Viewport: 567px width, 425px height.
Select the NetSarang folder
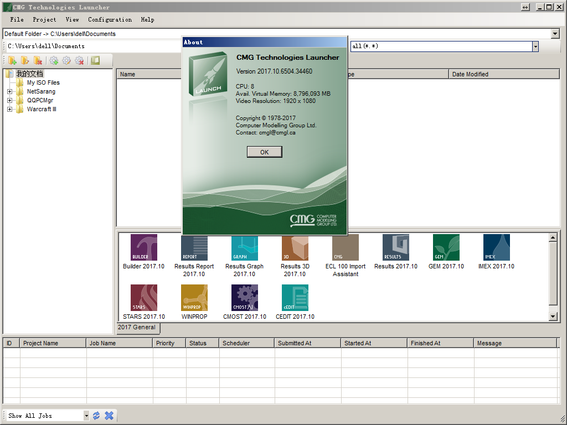(41, 91)
